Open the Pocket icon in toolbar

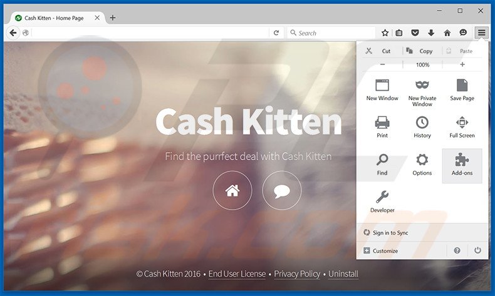pos(415,33)
